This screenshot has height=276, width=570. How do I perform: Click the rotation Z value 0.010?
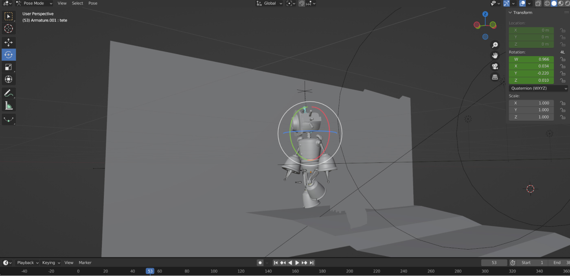(531, 80)
